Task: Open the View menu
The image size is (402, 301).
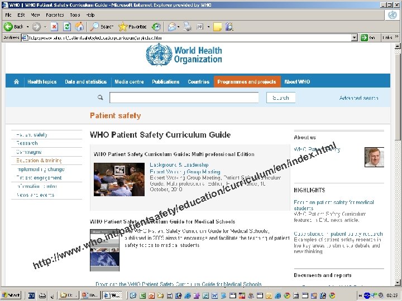Action: tap(35, 15)
